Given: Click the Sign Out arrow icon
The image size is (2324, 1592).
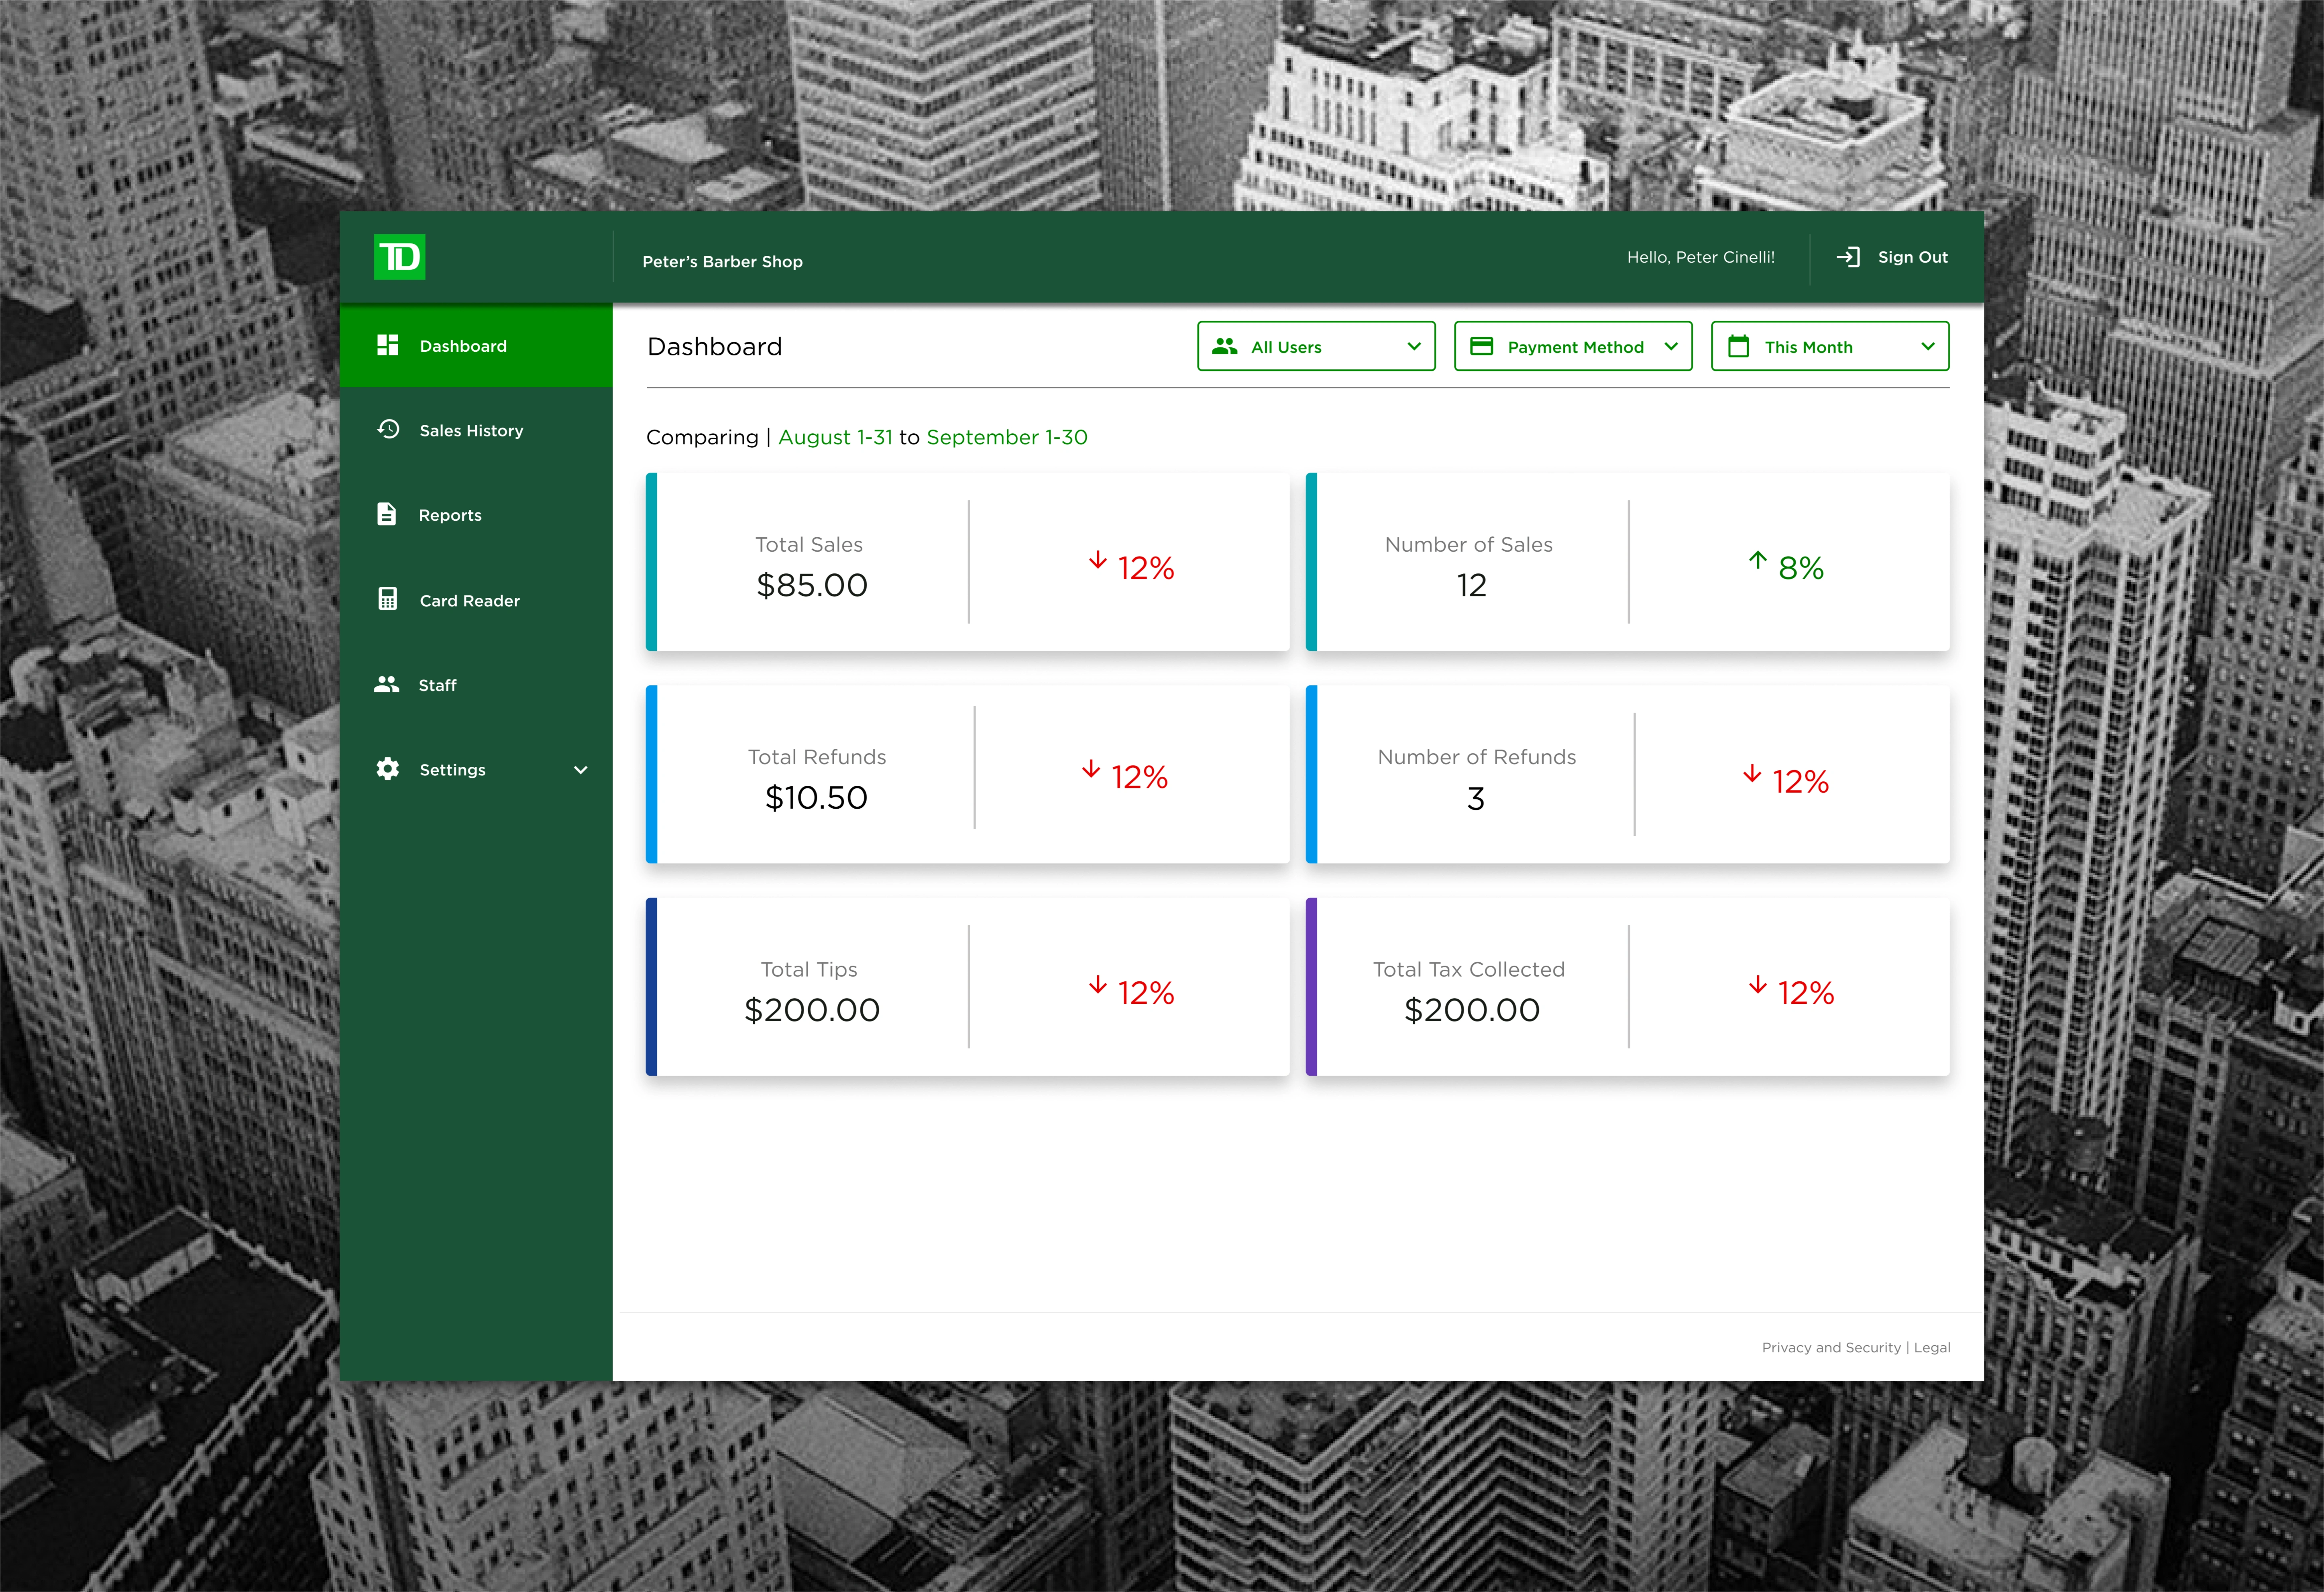Looking at the screenshot, I should tap(1848, 257).
